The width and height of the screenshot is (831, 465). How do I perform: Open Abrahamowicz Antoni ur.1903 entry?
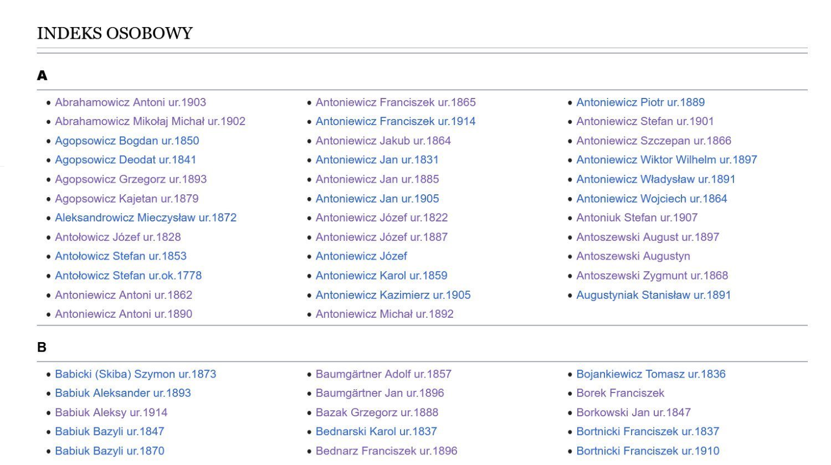pyautogui.click(x=130, y=102)
